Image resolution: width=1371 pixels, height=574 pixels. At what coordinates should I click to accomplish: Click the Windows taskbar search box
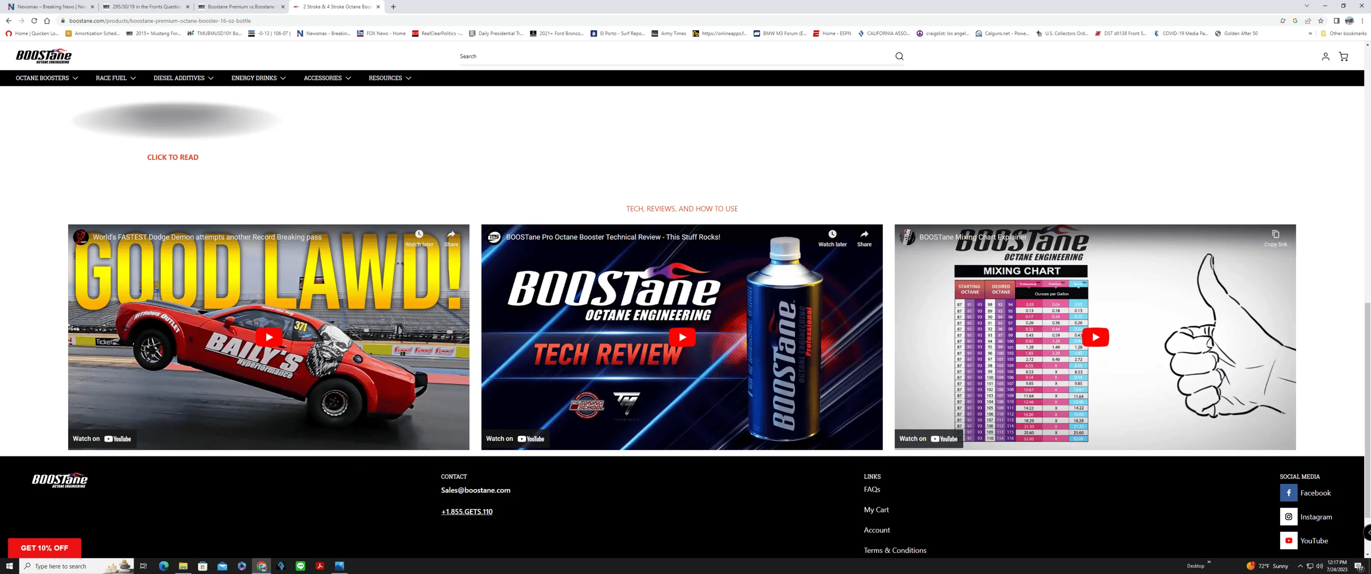click(77, 566)
